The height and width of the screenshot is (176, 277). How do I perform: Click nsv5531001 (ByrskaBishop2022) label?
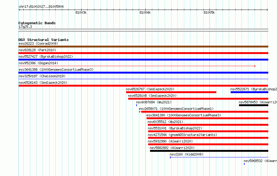click(175, 128)
